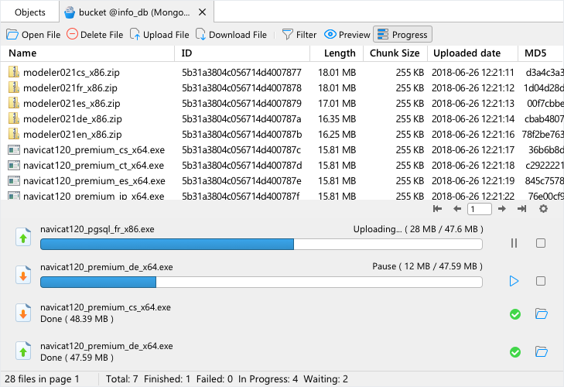
Task: Resume the paused navicat120_premium_de_x64.exe download
Action: pos(514,281)
